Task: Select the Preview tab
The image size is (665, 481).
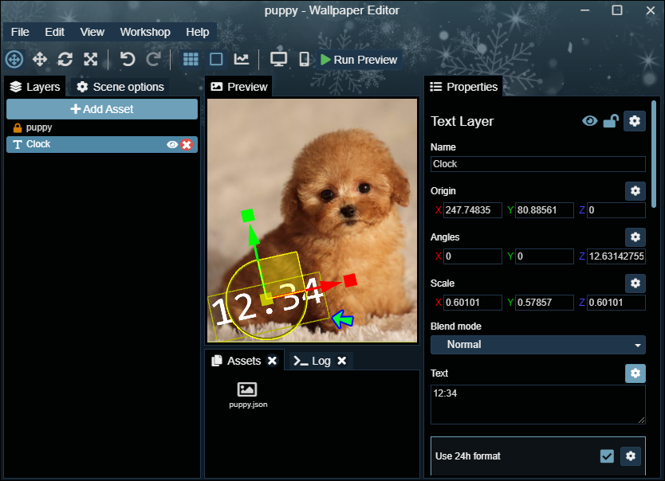Action: (x=239, y=87)
